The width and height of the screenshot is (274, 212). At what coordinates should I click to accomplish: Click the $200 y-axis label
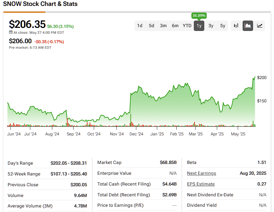261,78
